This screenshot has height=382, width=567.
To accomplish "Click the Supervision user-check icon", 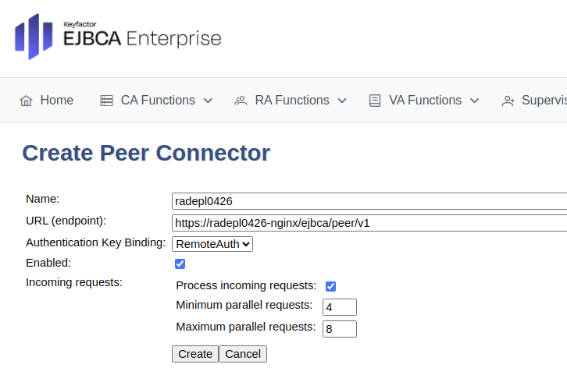I will (x=508, y=101).
